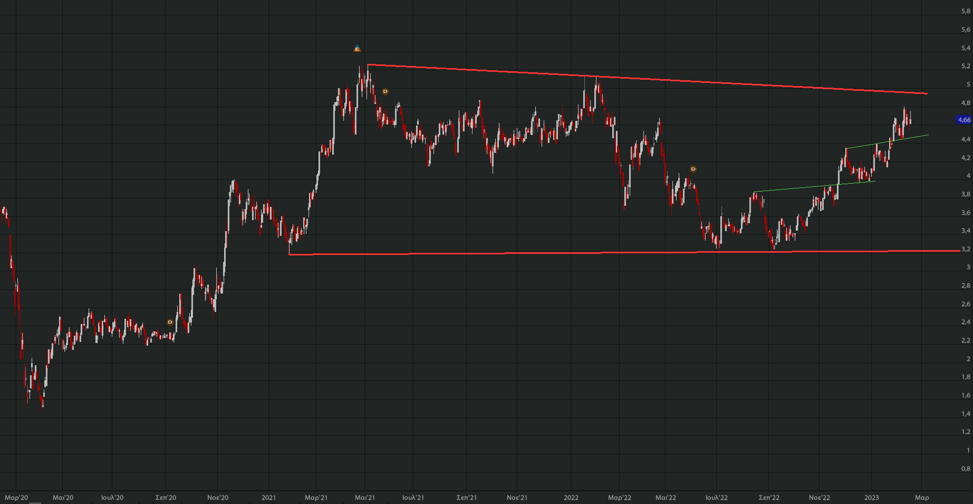Image resolution: width=973 pixels, height=504 pixels.
Task: Click the 2,8 price axis label
Action: pos(966,286)
